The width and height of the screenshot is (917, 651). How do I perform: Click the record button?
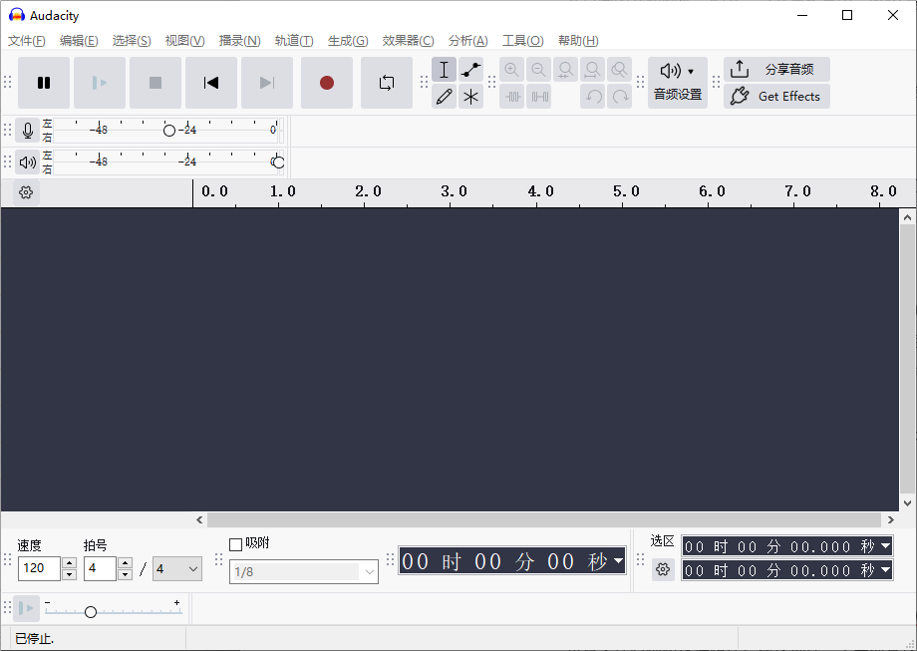coord(327,83)
